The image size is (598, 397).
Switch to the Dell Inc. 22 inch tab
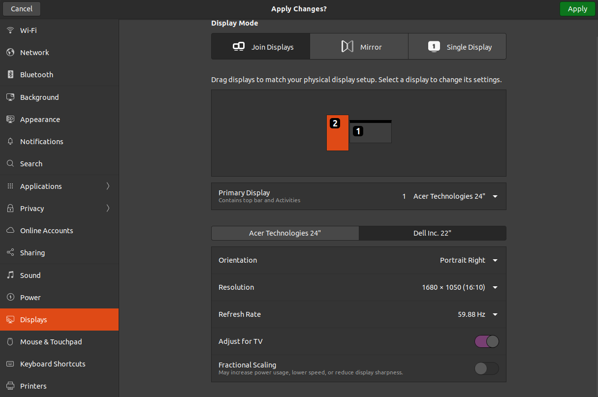click(x=432, y=233)
